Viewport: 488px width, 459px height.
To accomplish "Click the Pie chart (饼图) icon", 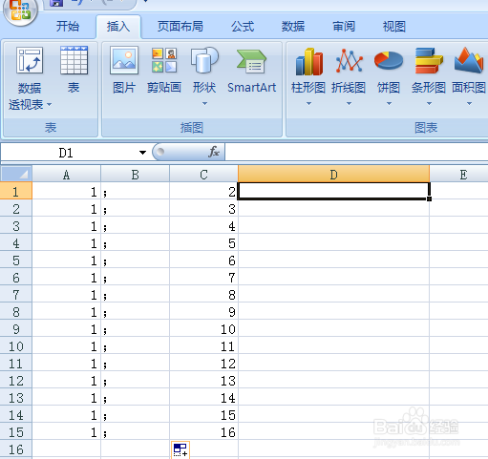I will 389,60.
